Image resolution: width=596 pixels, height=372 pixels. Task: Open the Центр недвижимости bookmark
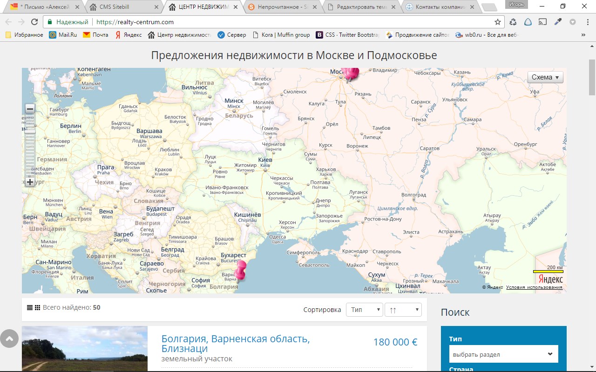[x=179, y=35]
